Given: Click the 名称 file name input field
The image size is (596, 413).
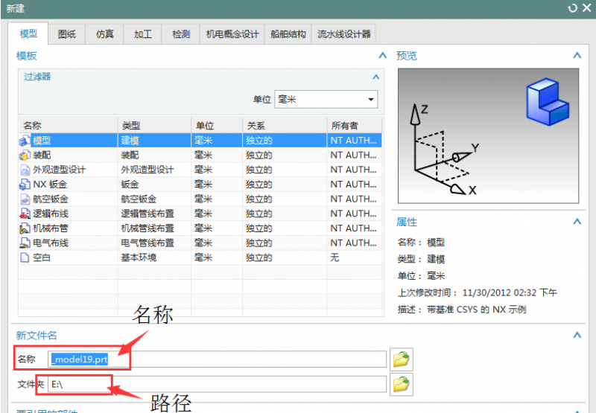Looking at the screenshot, I should tap(218, 359).
